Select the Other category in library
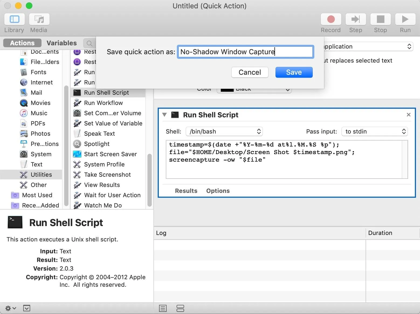Viewport: 420px width, 314px height. pyautogui.click(x=33, y=185)
